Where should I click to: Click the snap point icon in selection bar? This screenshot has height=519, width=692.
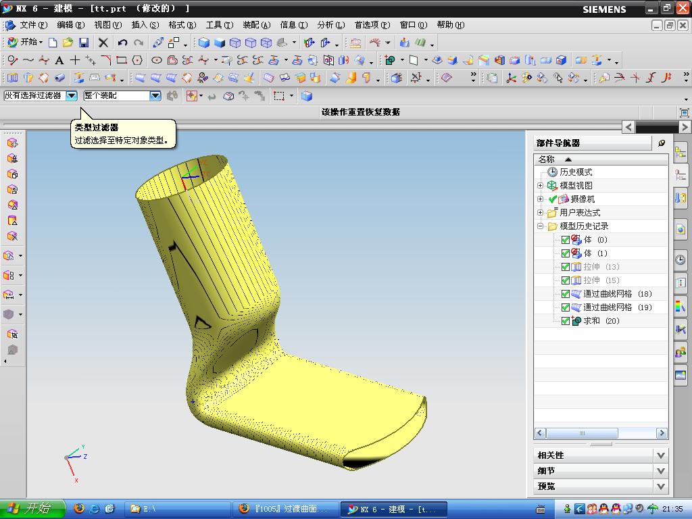click(x=191, y=96)
